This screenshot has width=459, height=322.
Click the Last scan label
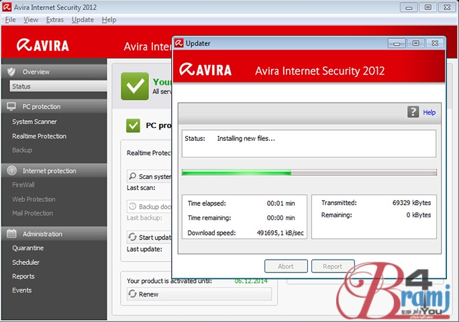(141, 188)
